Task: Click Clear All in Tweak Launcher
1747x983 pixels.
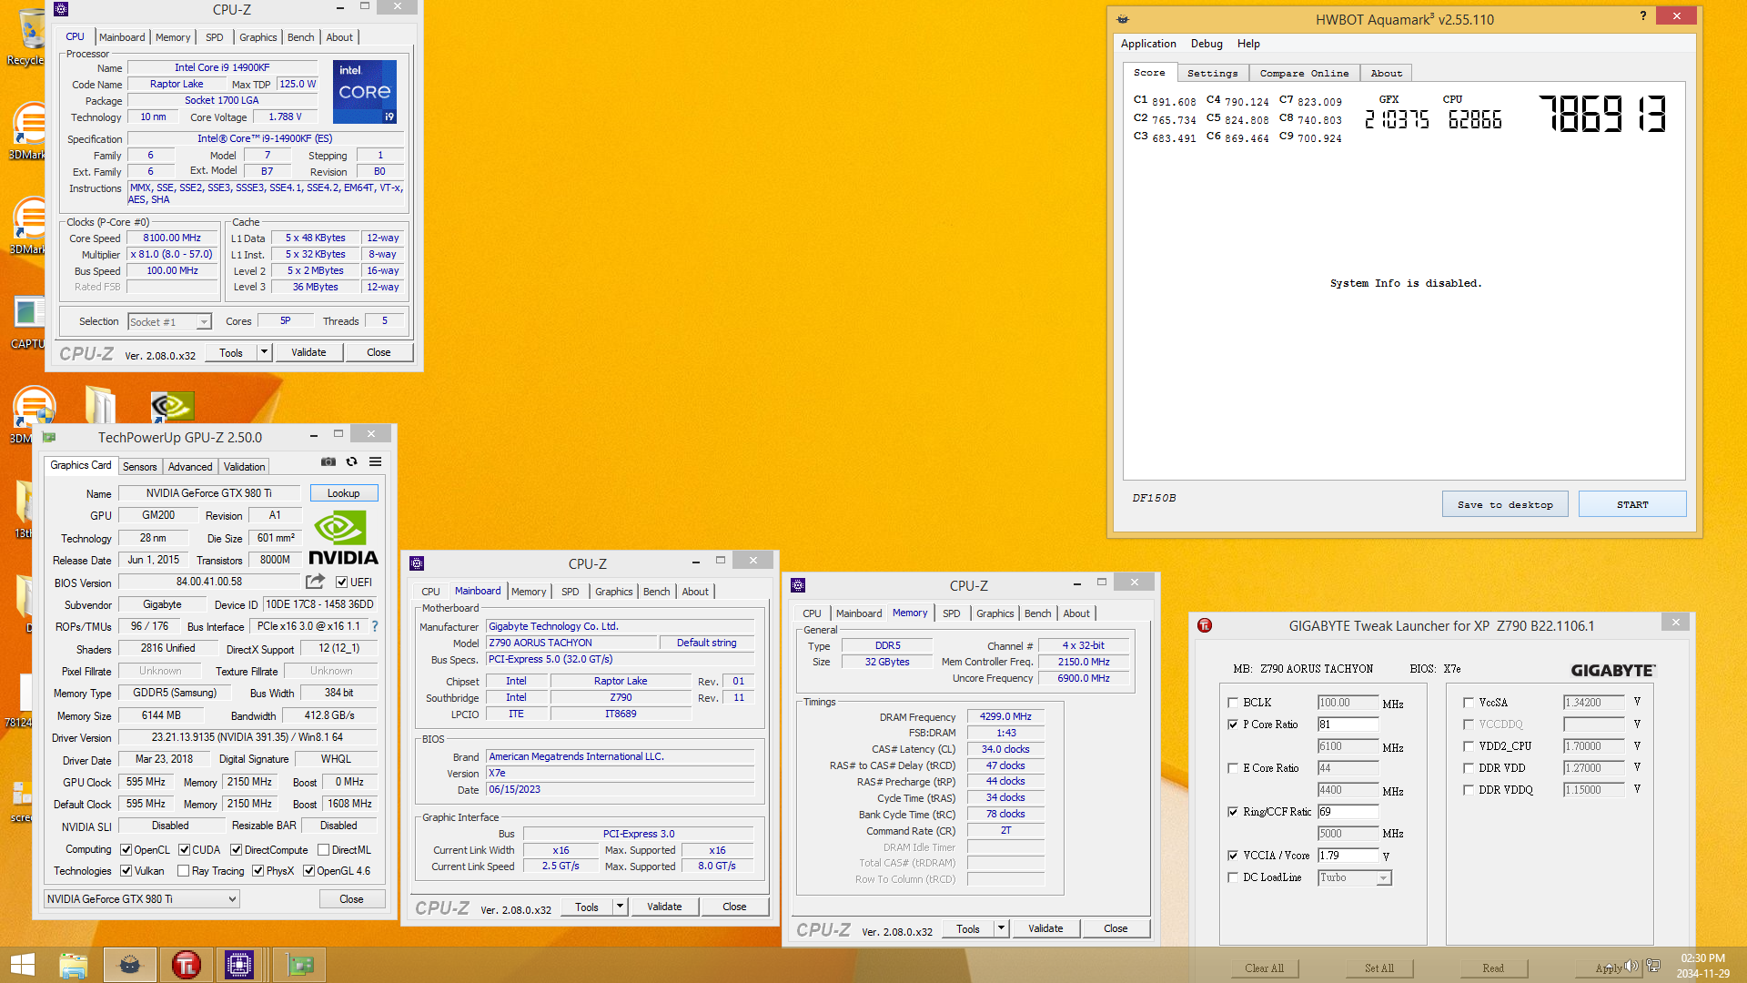Action: click(1265, 968)
